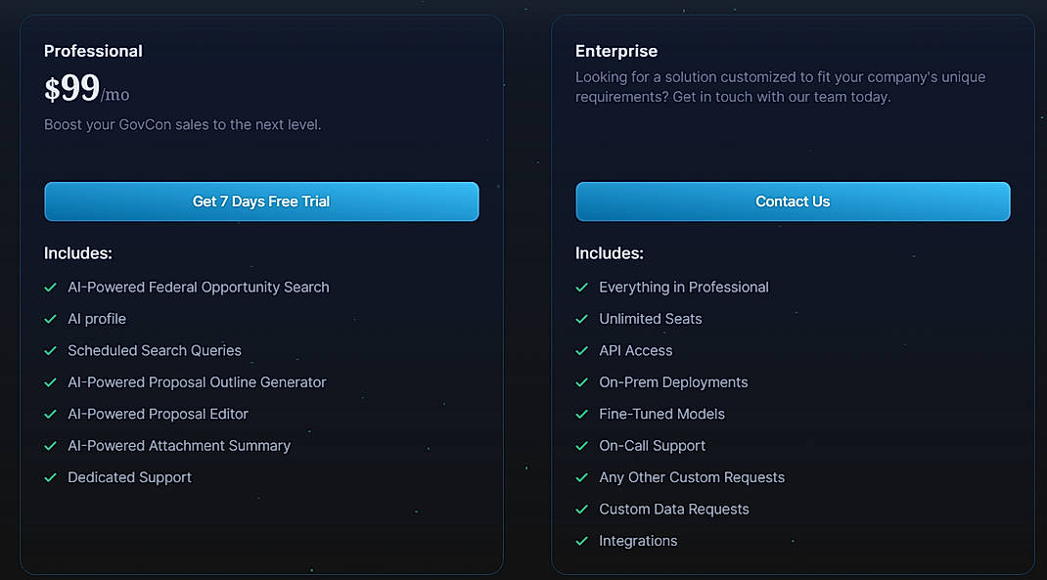Click the checkmark beside AI profile
Viewport: 1047px width, 580px height.
pos(50,319)
